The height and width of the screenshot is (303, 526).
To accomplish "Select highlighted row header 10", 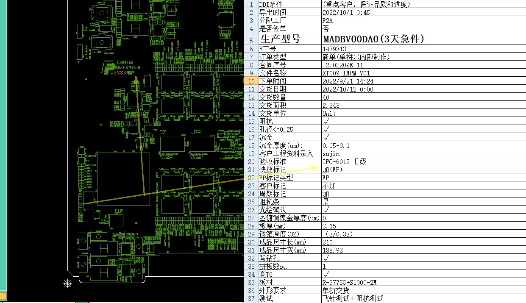I will [251, 81].
